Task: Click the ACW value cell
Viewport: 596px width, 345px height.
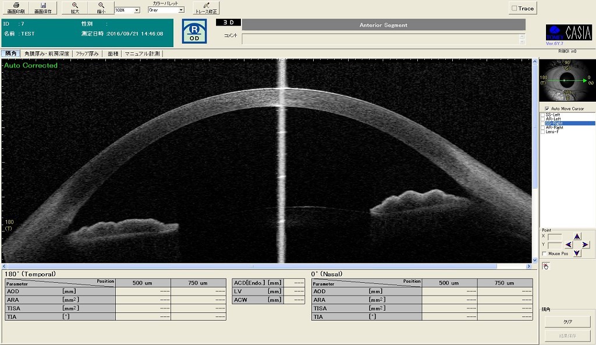Action: [294, 300]
